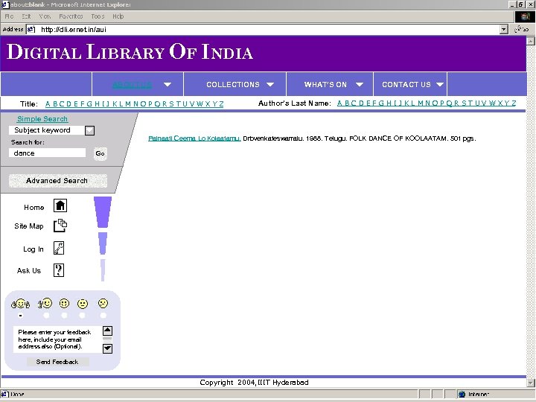
Task: Click the sad smiley face icon
Action: [103, 303]
